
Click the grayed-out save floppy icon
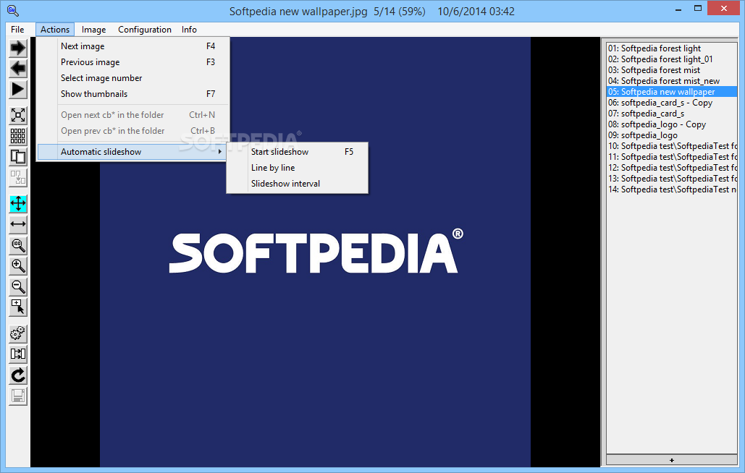tap(18, 396)
